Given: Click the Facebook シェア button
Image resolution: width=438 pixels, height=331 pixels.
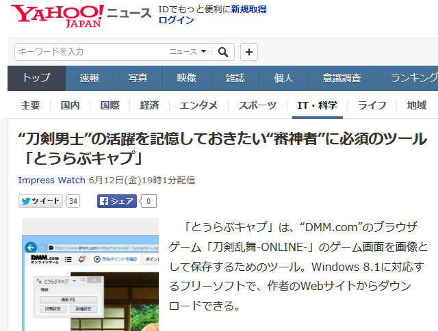Looking at the screenshot, I should click(117, 201).
